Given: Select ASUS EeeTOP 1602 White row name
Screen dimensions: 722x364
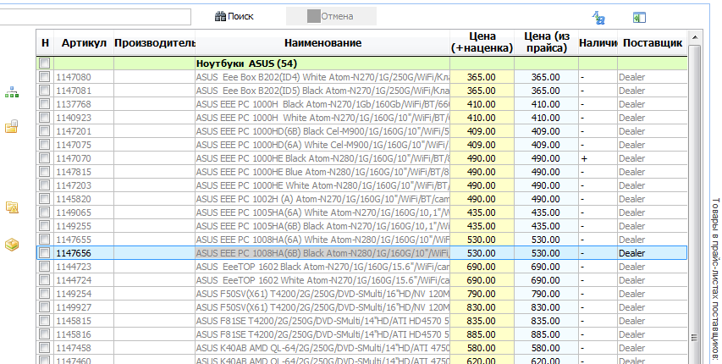Looking at the screenshot, I should click(322, 280).
